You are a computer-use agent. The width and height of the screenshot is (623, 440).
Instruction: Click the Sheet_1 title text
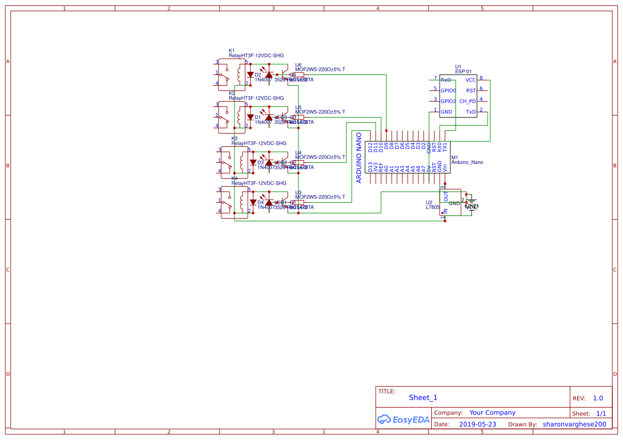[423, 397]
